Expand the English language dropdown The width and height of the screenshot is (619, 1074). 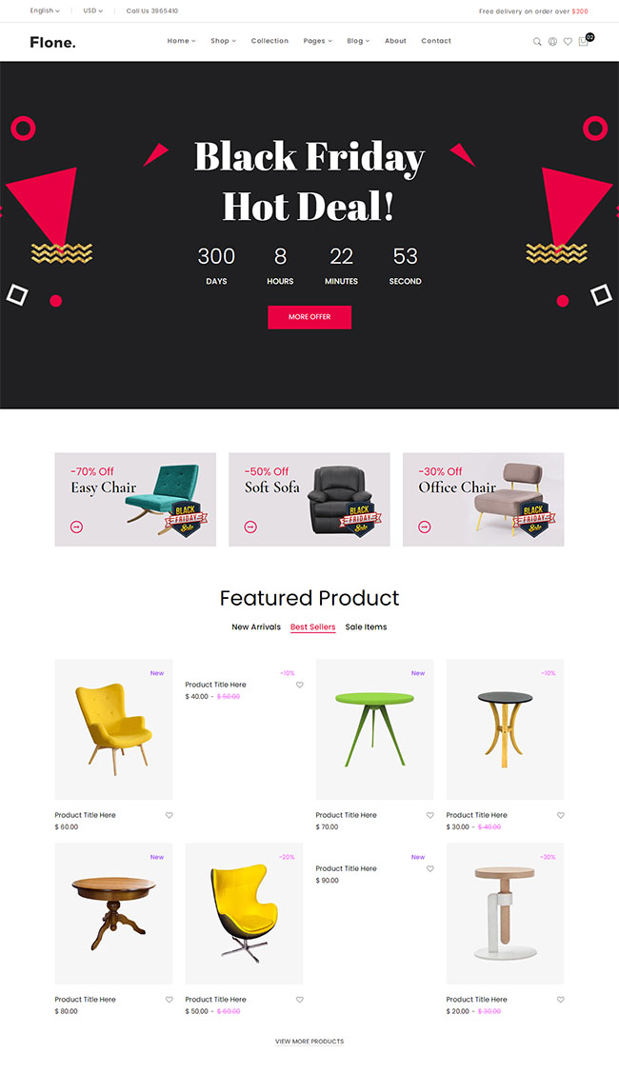[45, 11]
